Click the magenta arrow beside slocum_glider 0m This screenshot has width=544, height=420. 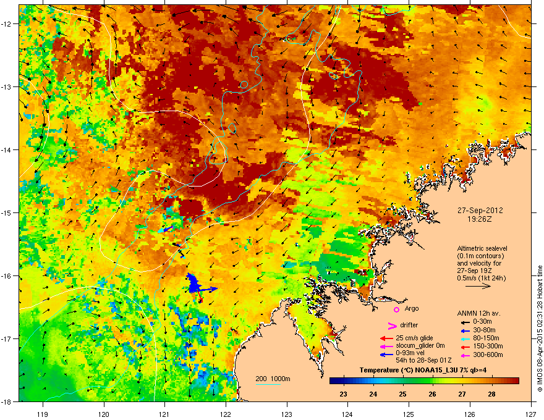(x=386, y=346)
